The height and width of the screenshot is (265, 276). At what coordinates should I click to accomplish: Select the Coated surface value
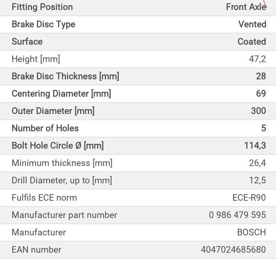tap(251, 42)
